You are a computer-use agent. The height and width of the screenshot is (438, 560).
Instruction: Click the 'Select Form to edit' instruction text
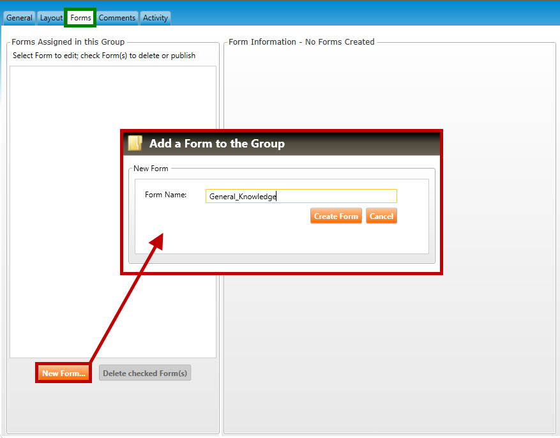(x=104, y=56)
